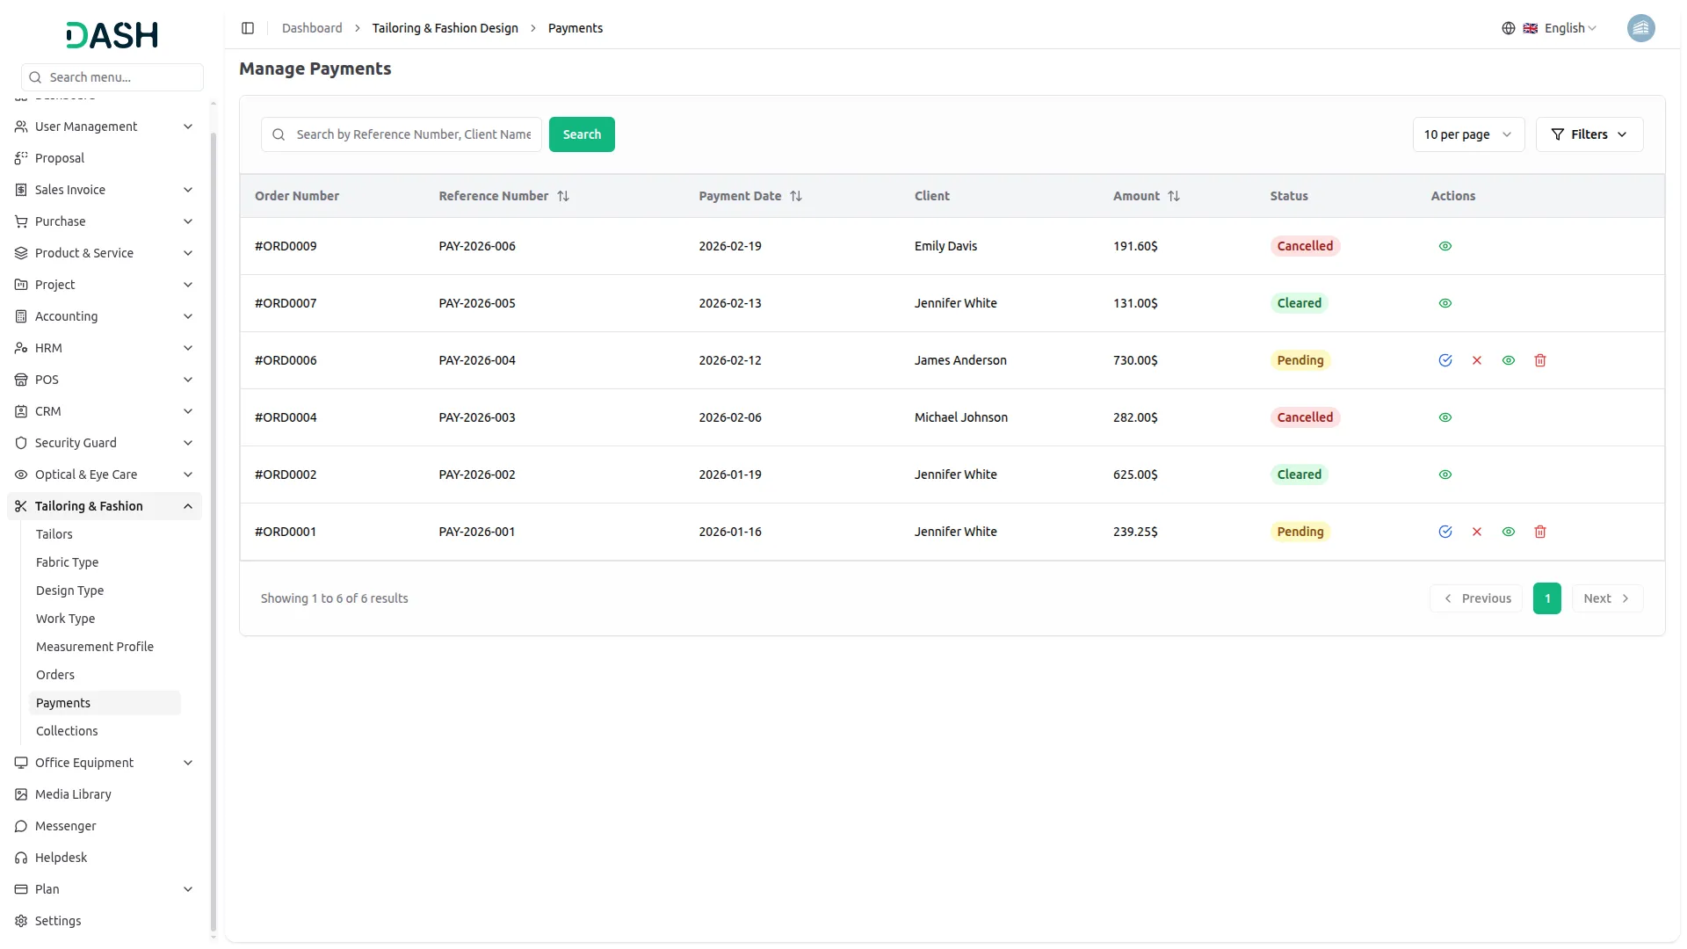Collapse Tailoring & Fashion sidebar section
This screenshot has width=1687, height=949.
pyautogui.click(x=188, y=506)
